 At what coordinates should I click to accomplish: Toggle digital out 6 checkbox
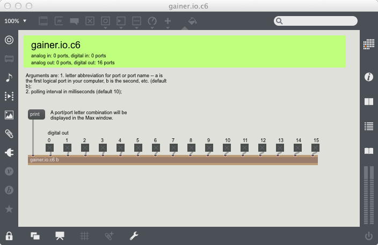[x=156, y=148]
